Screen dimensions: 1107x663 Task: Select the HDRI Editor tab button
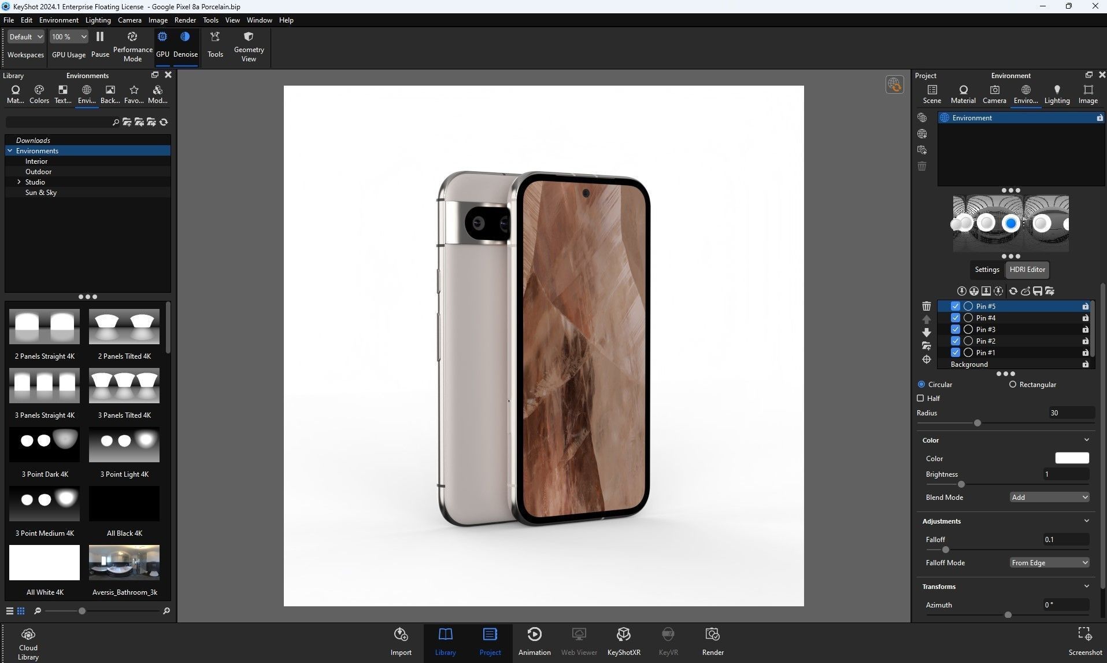pyautogui.click(x=1027, y=270)
